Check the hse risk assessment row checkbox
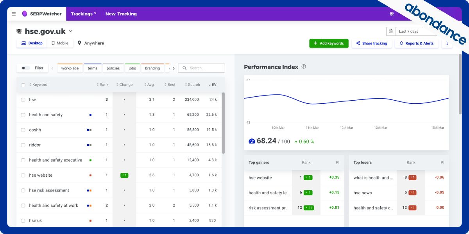 coord(23,190)
